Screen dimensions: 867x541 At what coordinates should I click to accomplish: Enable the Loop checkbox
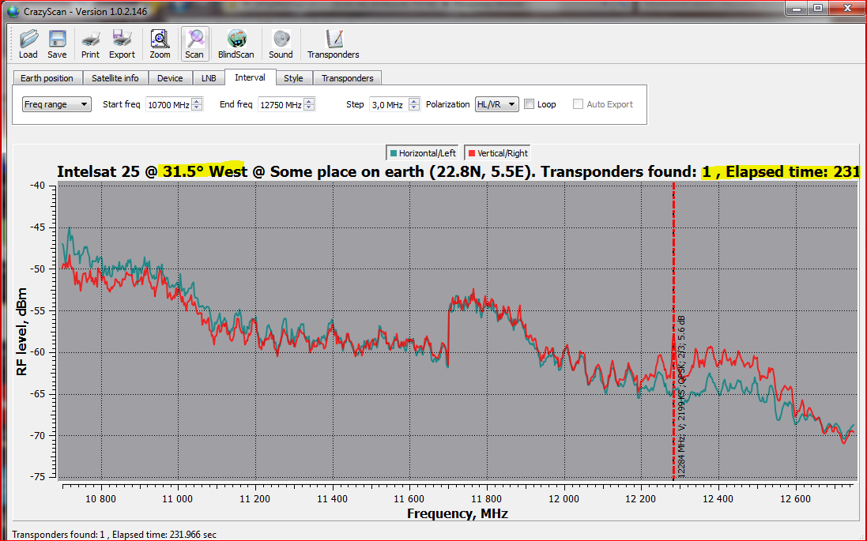click(530, 104)
